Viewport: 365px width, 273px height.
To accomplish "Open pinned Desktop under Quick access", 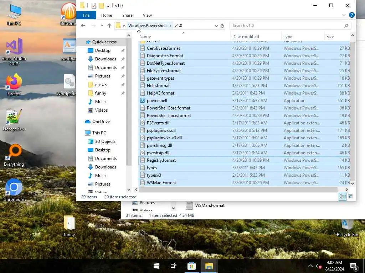I will click(x=103, y=50).
